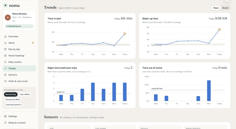
Task: Switch trends to Week view
Action: click(216, 8)
